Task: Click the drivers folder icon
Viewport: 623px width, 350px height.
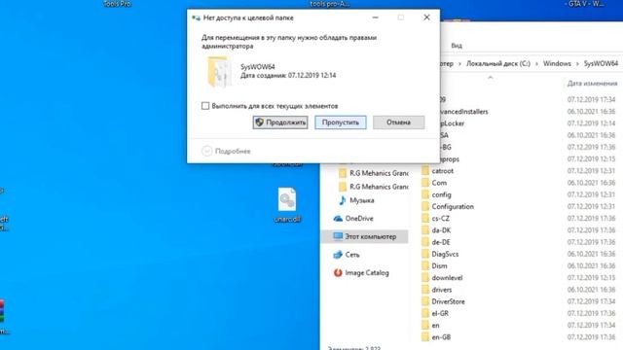Action: pos(425,290)
